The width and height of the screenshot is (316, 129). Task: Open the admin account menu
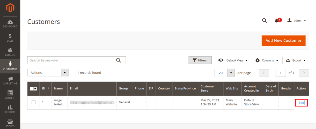pyautogui.click(x=297, y=21)
